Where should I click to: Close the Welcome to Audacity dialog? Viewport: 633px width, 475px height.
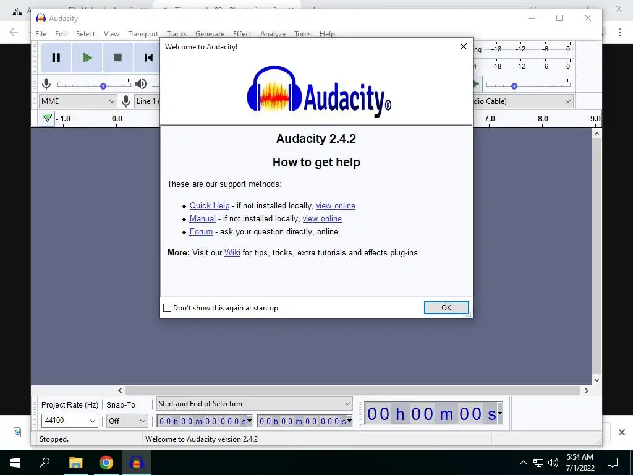click(464, 46)
